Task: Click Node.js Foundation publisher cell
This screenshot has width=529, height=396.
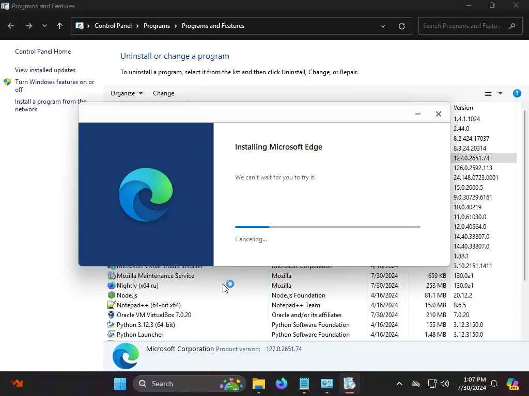Action: (299, 295)
